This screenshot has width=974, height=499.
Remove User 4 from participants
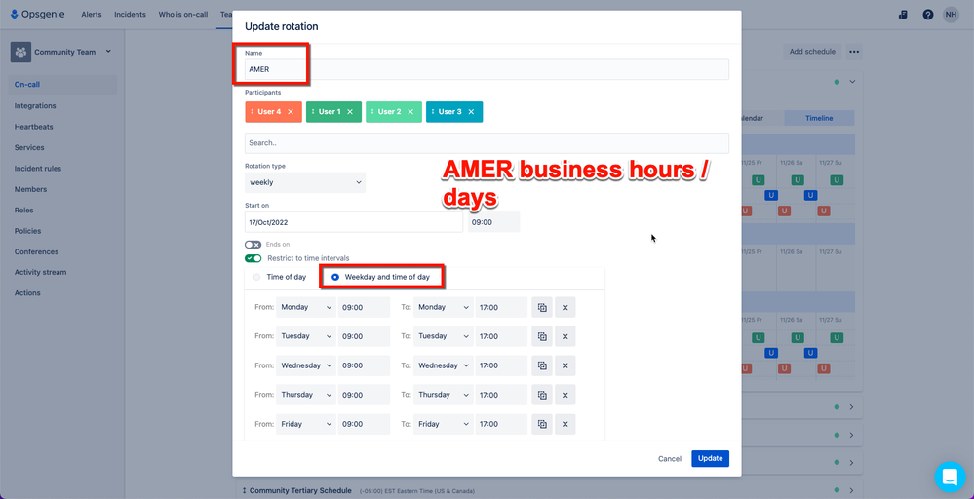(x=291, y=112)
